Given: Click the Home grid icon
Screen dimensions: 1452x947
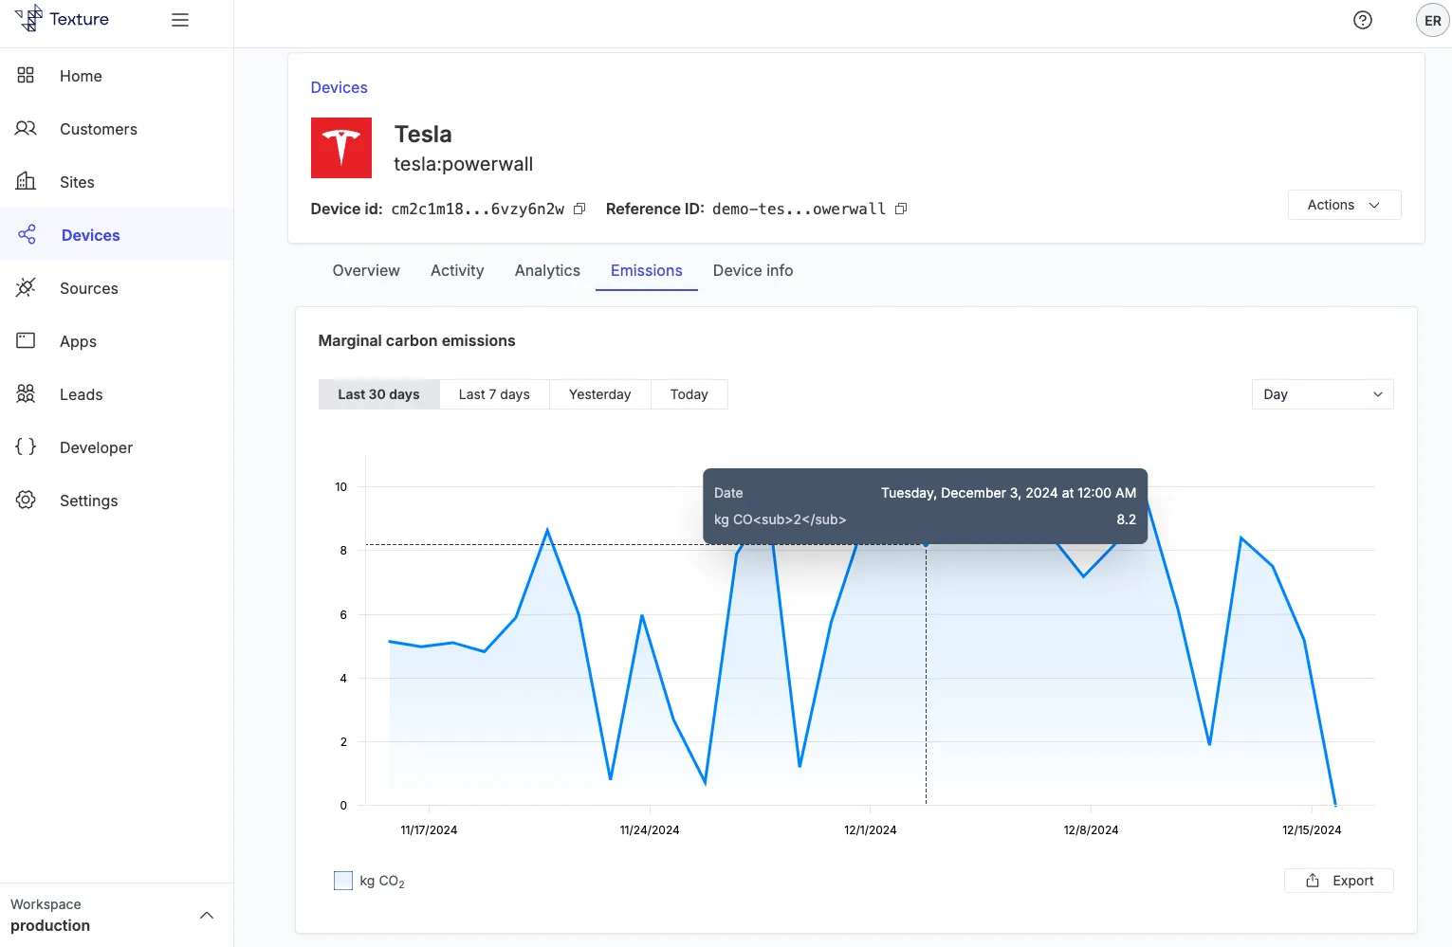Looking at the screenshot, I should click(26, 75).
